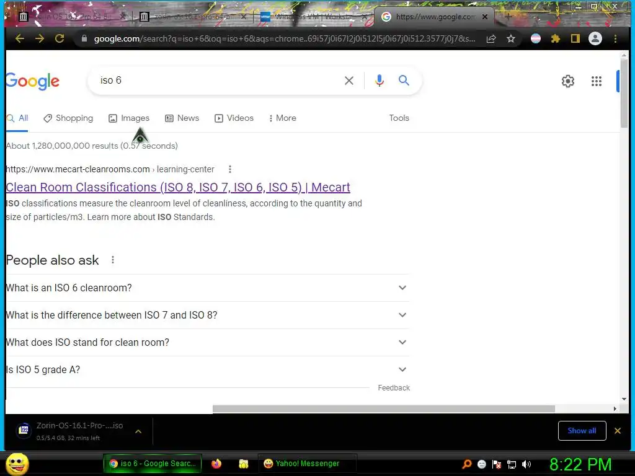Open Zorin download options chevron

[138, 431]
